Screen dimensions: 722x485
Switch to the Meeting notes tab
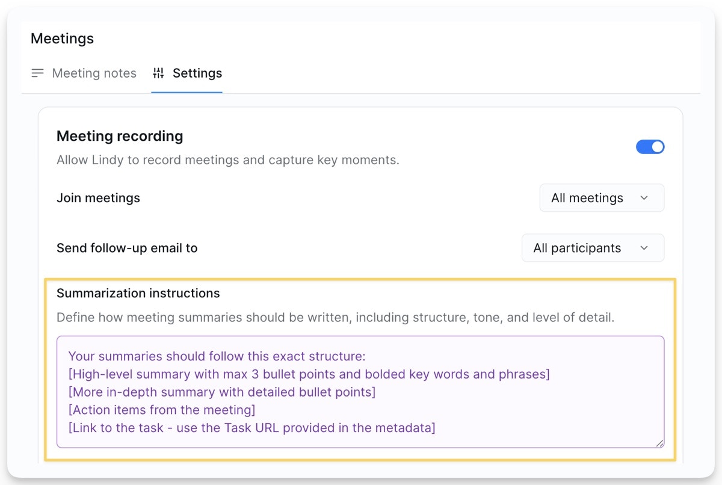point(94,73)
